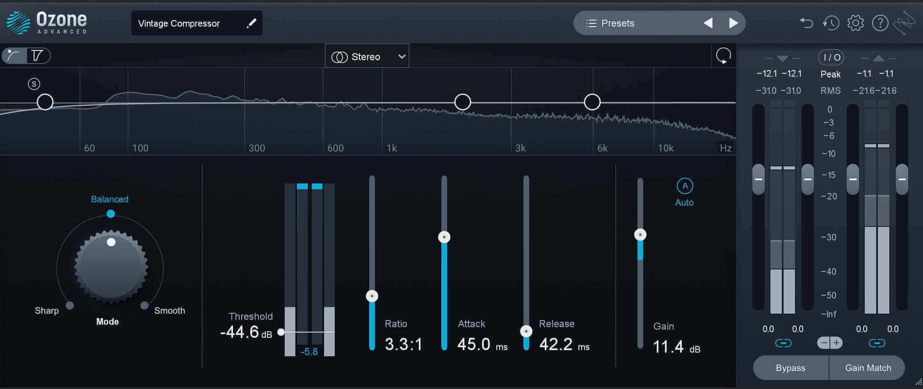
Task: Click the S solo icon above the low band node
Action: tap(34, 84)
